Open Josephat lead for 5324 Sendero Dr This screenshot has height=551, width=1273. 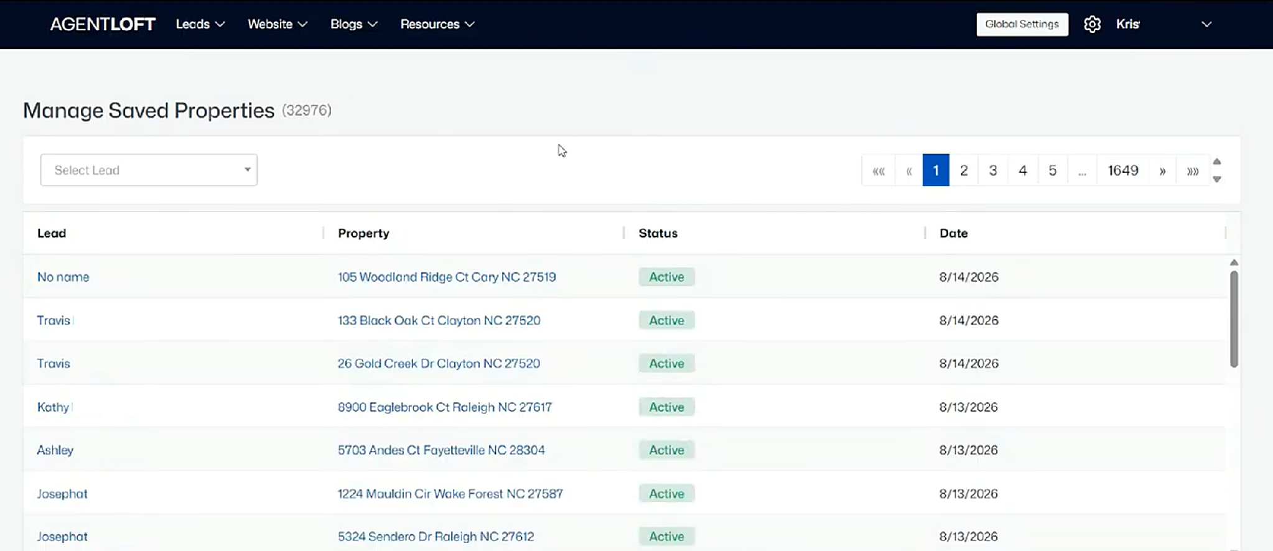click(x=62, y=536)
